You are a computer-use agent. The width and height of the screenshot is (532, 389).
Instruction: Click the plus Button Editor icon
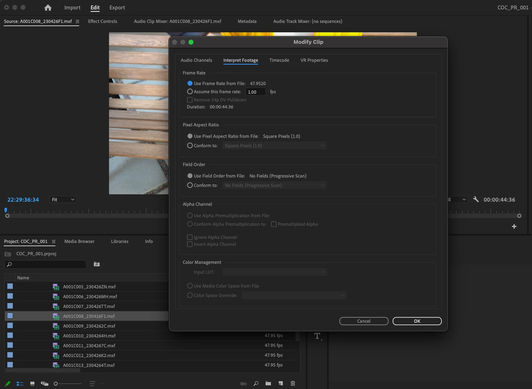click(x=514, y=226)
